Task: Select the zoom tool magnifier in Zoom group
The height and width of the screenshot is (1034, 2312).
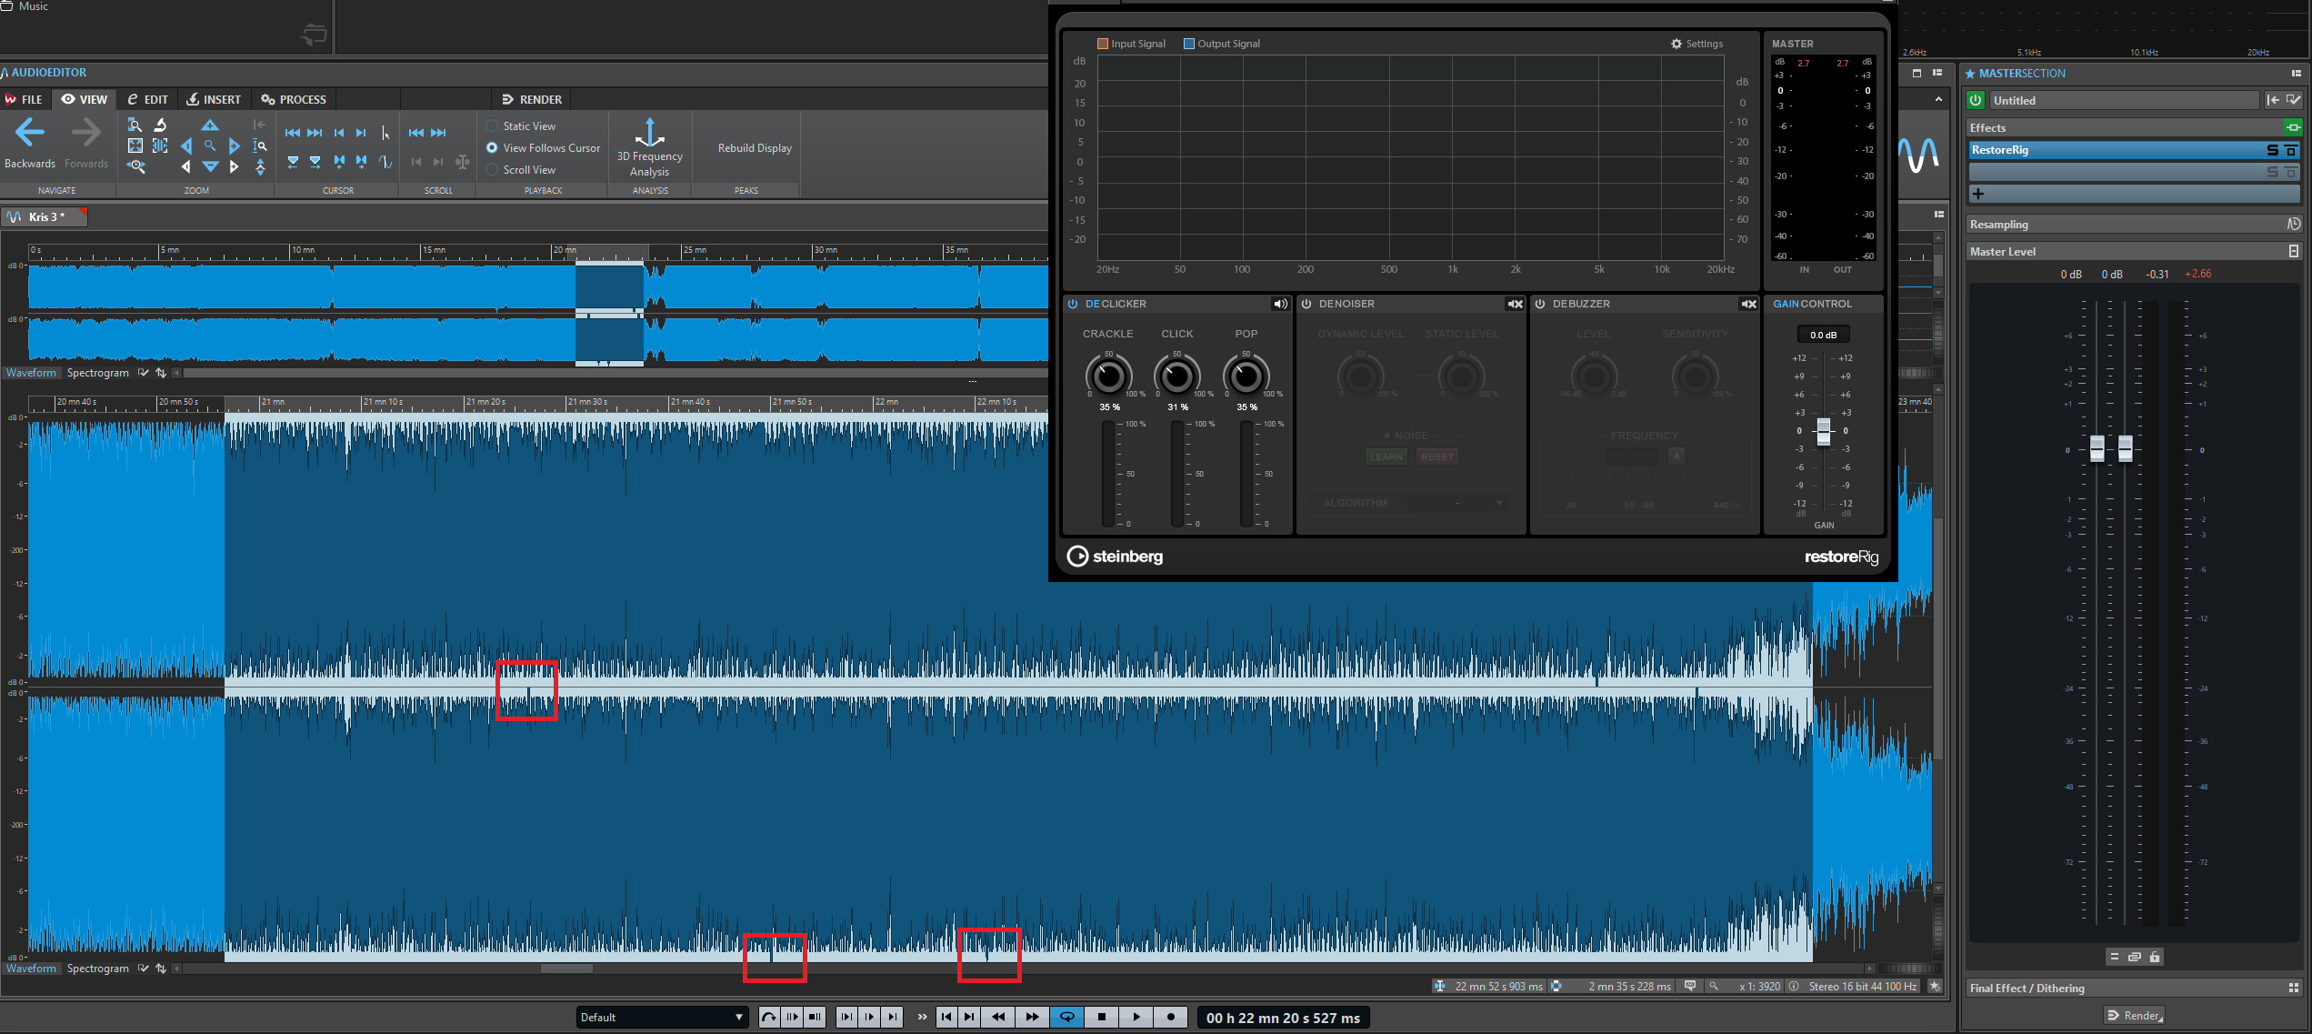Action: (x=210, y=146)
